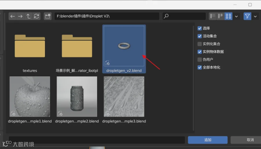Viewport: 261px width, 149px height.
Task: Navigate up to parent directory
Action: (x=28, y=16)
